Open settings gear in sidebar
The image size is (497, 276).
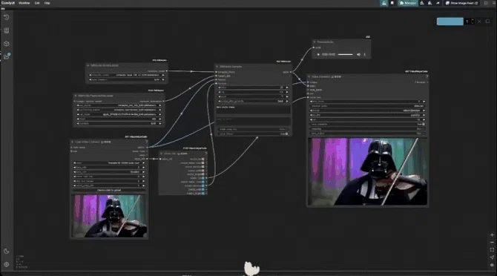(7, 264)
